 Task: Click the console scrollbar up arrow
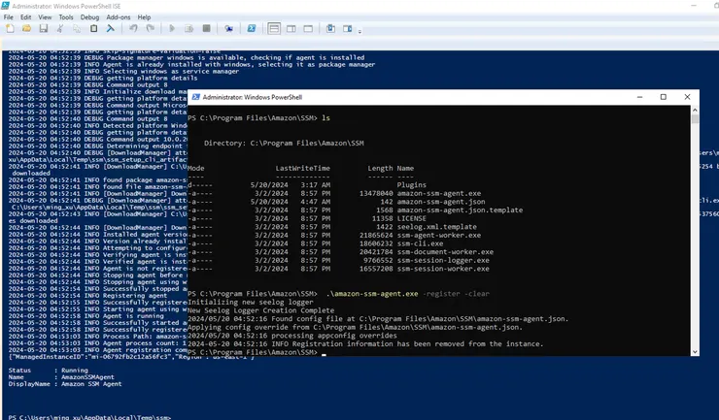click(695, 110)
